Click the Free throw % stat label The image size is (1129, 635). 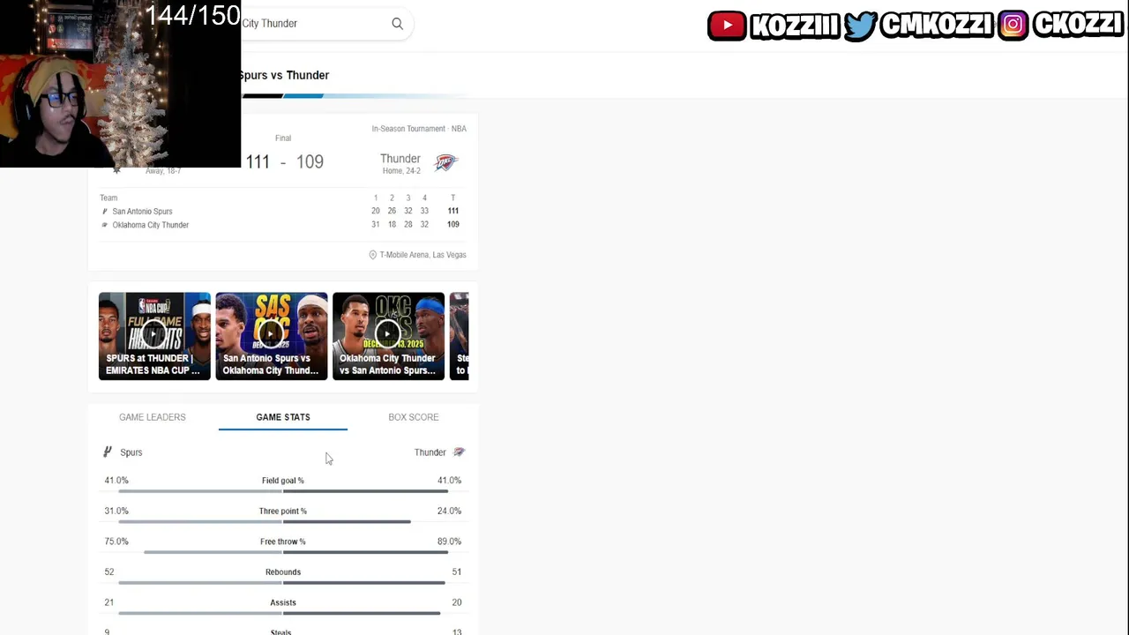(x=283, y=542)
